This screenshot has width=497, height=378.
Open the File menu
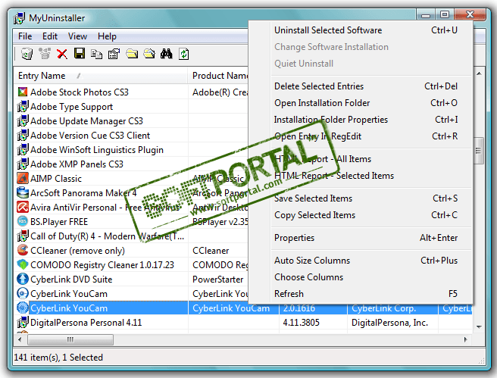[x=25, y=36]
